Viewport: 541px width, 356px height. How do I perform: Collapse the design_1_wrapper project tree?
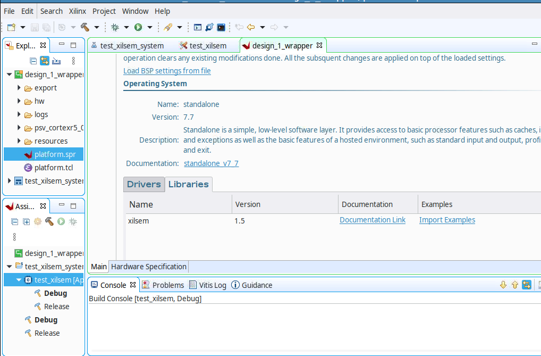click(10, 74)
